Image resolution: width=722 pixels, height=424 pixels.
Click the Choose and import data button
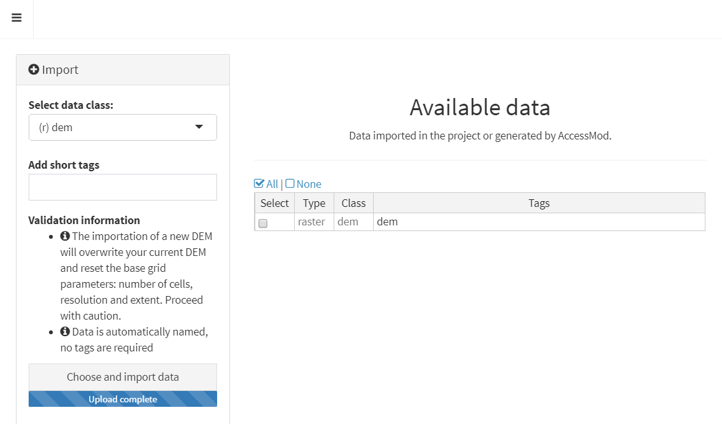(123, 377)
